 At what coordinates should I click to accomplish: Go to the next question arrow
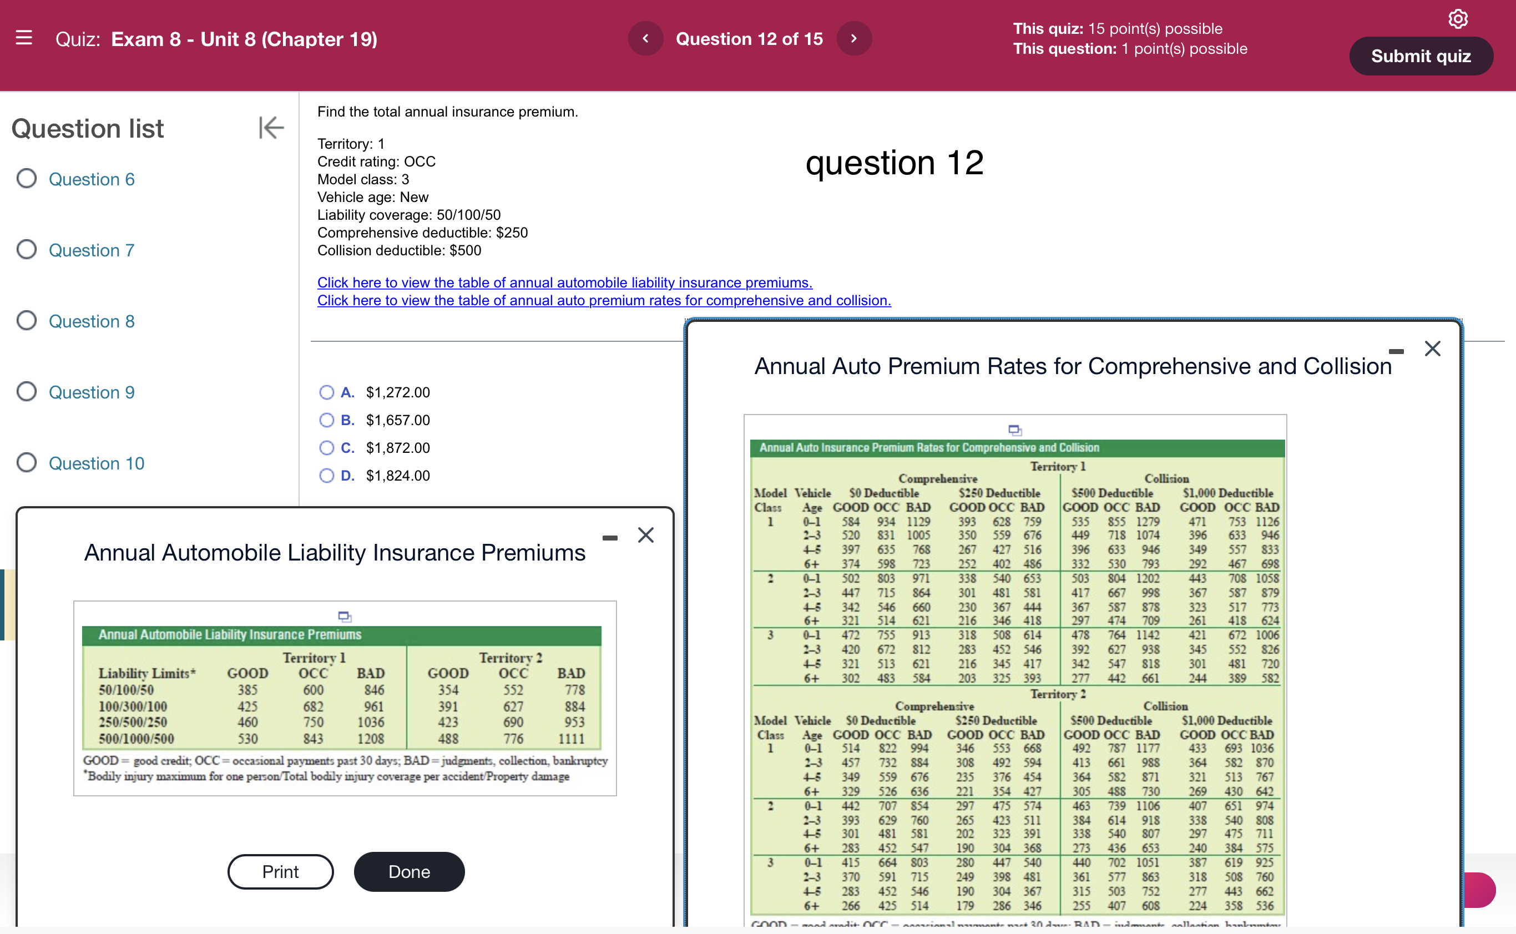click(853, 38)
